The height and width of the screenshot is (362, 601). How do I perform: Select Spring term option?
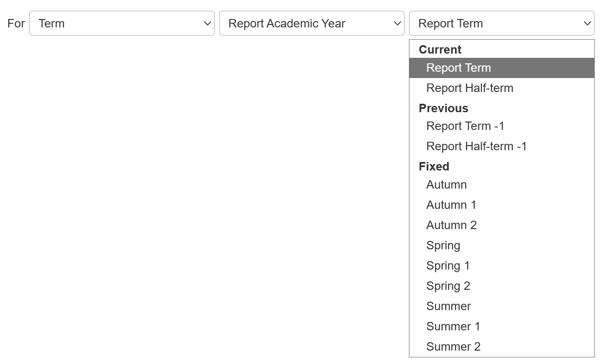(x=443, y=246)
